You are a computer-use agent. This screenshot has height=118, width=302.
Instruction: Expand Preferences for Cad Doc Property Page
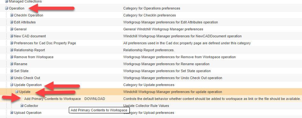[12, 43]
